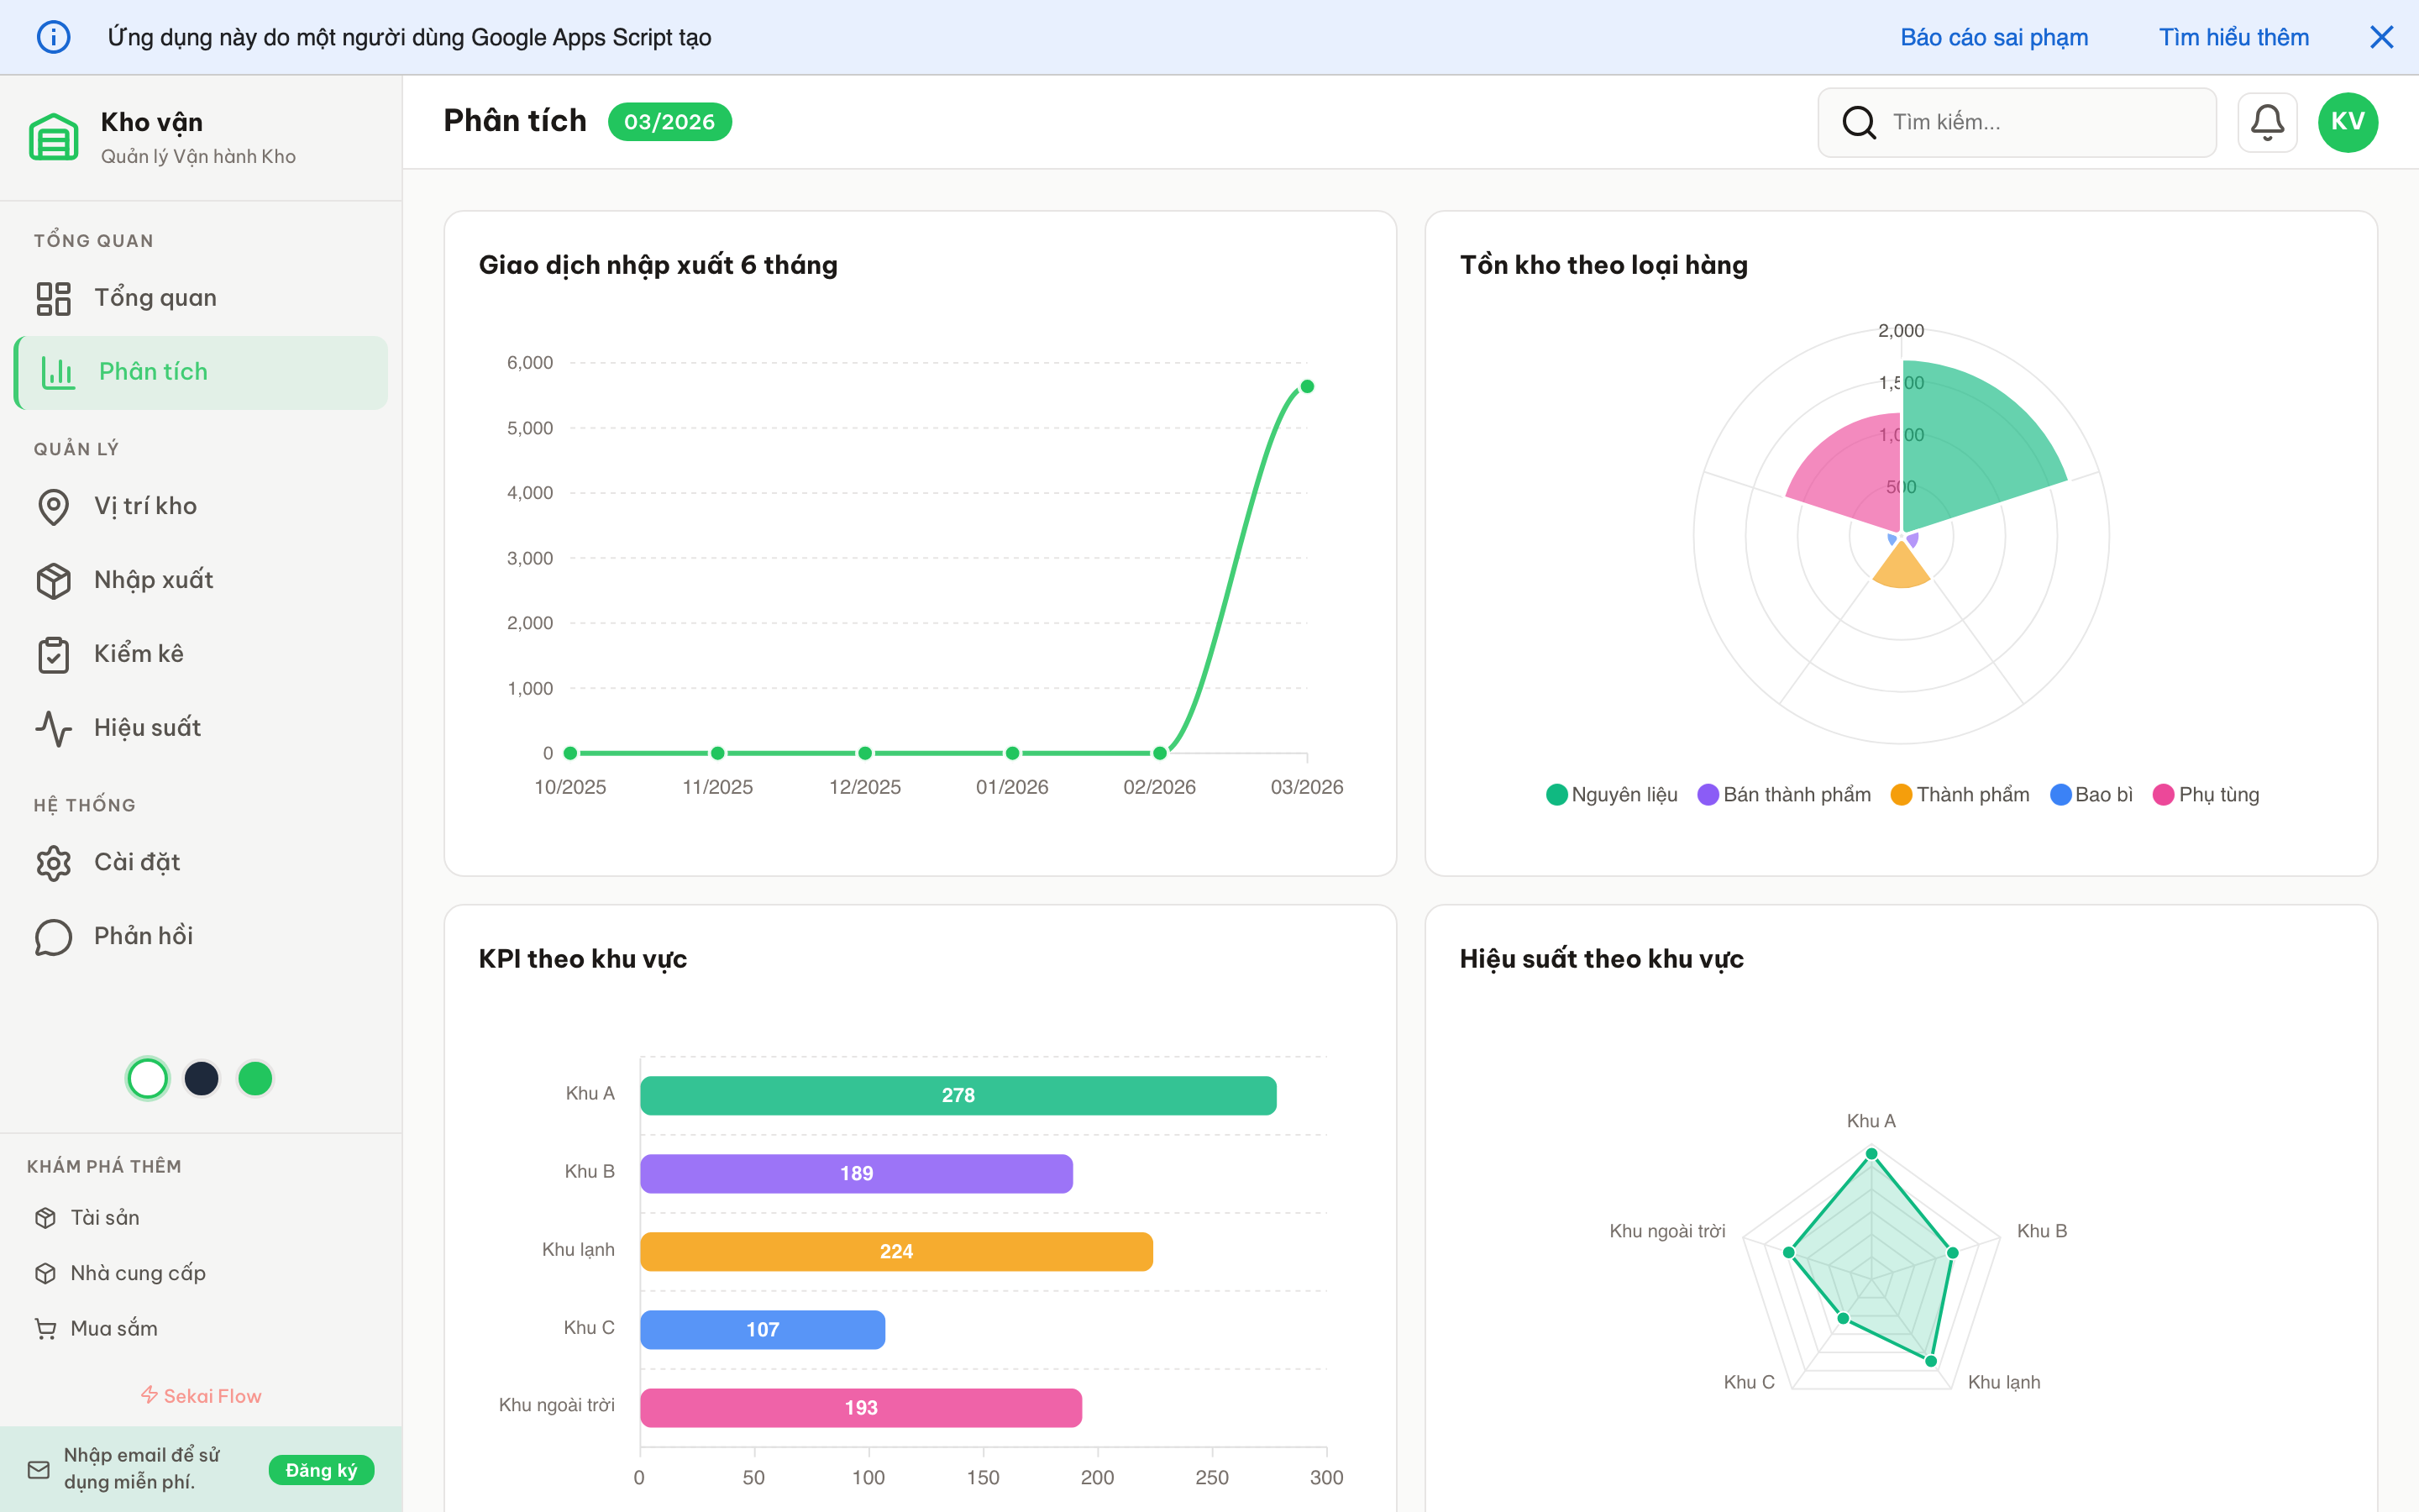
Task: Select the white light theme circle
Action: 148,1078
